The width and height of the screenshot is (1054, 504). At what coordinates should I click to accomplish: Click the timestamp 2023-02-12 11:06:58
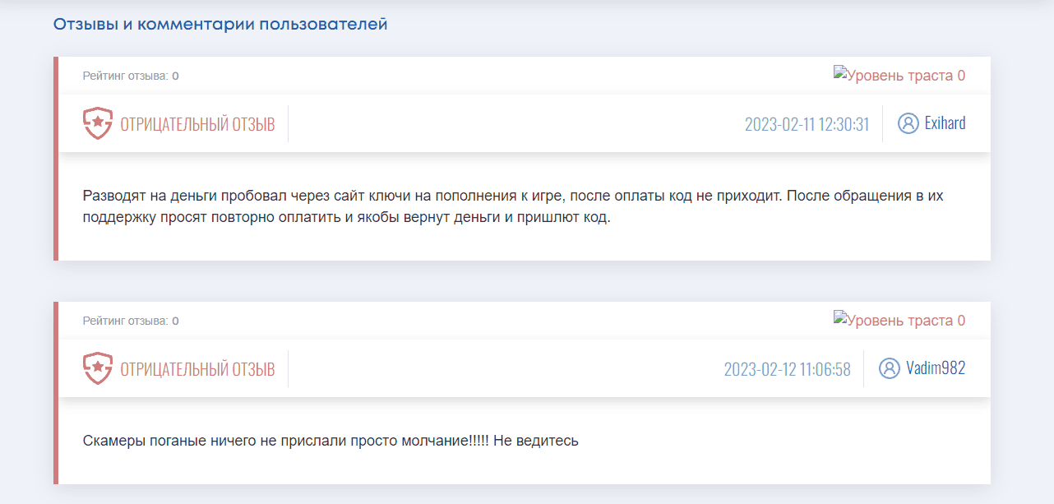click(x=787, y=369)
